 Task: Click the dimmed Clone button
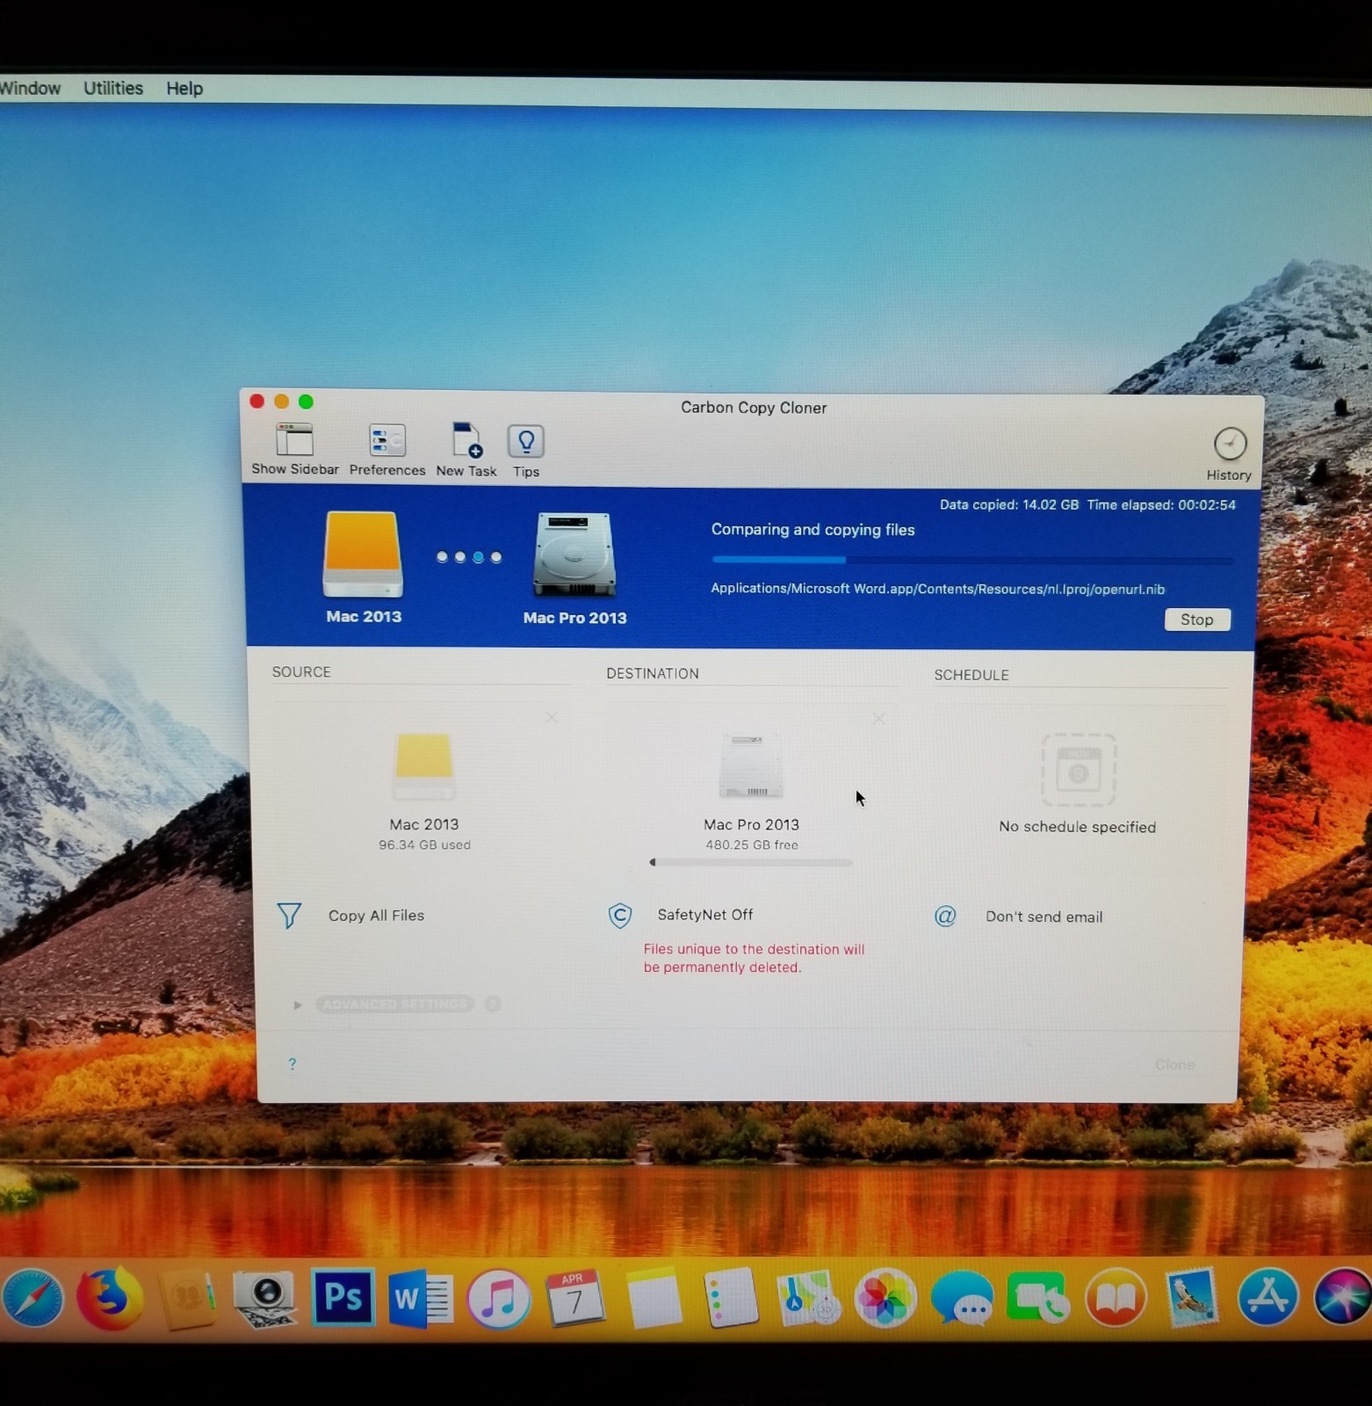tap(1174, 1064)
